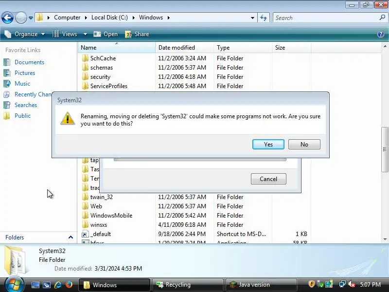Expand the Folders pane chevron
389x292 pixels.
[x=71, y=237]
